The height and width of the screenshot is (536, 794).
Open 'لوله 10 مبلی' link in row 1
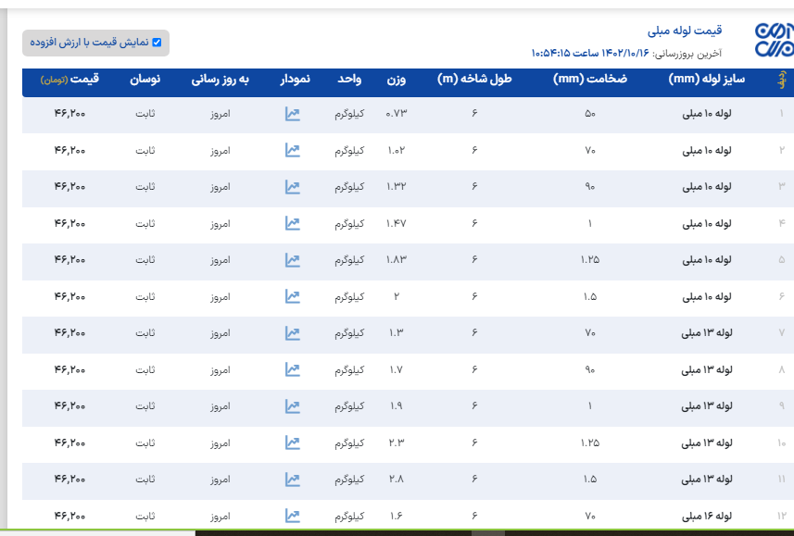pyautogui.click(x=707, y=114)
